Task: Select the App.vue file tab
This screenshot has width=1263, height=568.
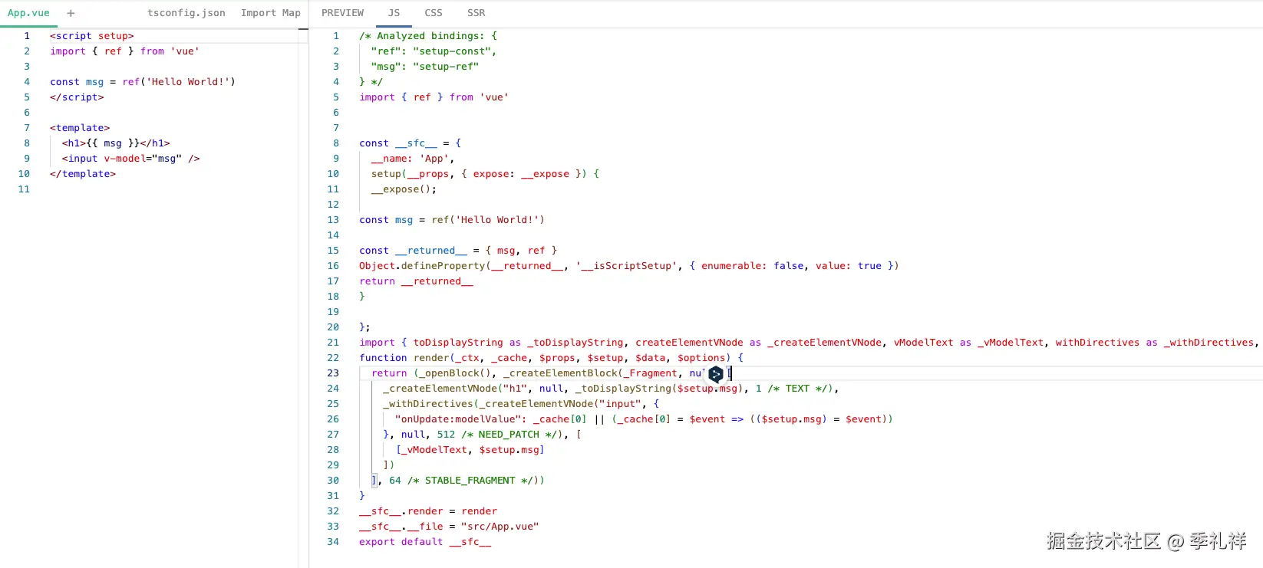Action: (28, 13)
